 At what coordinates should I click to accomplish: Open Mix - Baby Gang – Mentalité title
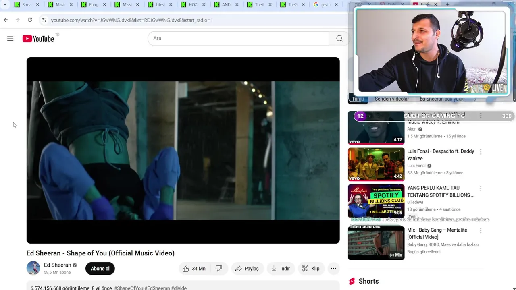pos(437,234)
